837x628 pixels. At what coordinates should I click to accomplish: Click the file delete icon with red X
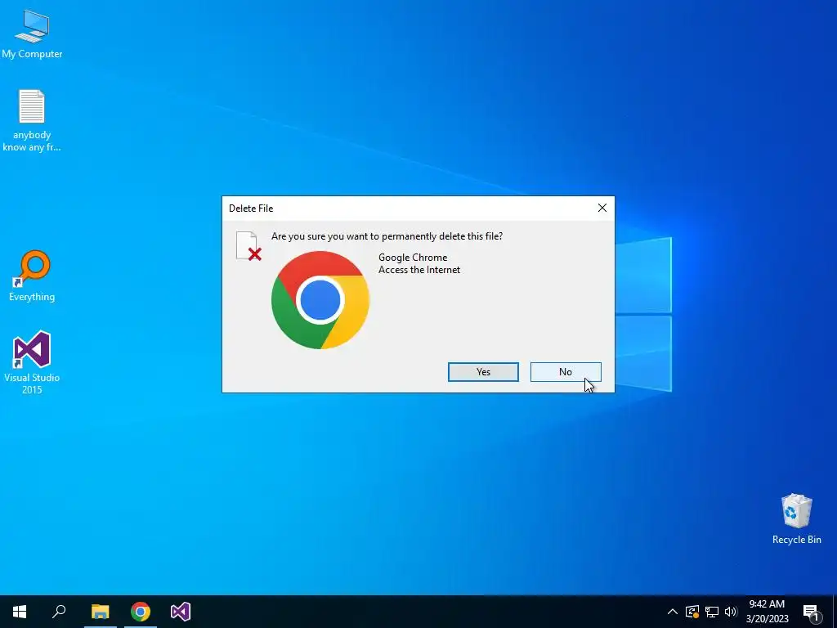[248, 245]
